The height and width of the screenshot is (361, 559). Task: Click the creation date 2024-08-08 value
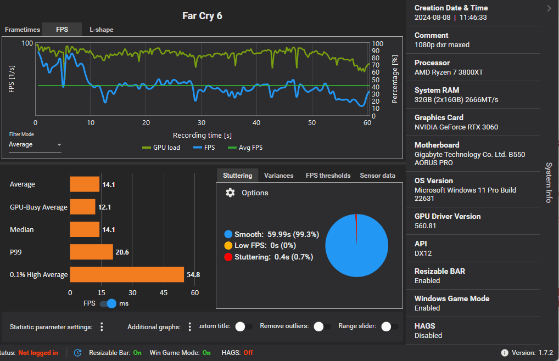coord(433,18)
